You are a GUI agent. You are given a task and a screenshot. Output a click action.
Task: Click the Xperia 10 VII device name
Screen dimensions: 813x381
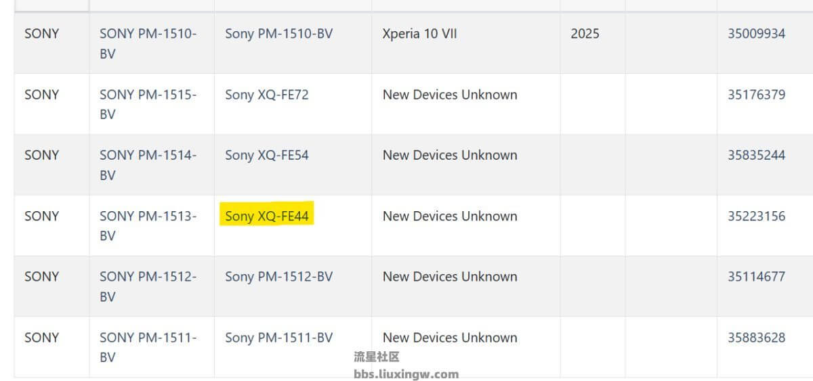pyautogui.click(x=419, y=33)
